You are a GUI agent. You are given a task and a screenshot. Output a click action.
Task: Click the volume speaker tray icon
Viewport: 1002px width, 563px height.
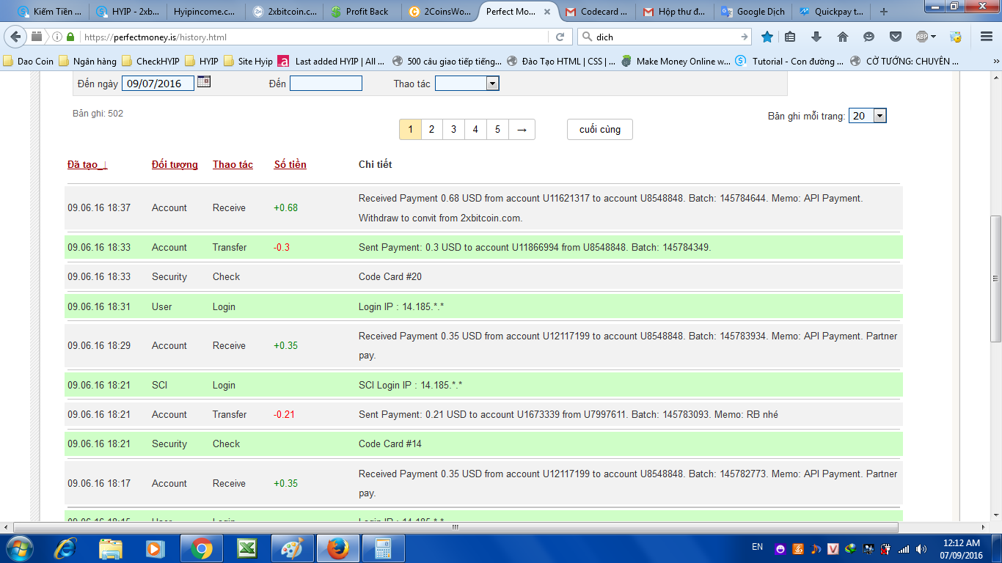[920, 548]
